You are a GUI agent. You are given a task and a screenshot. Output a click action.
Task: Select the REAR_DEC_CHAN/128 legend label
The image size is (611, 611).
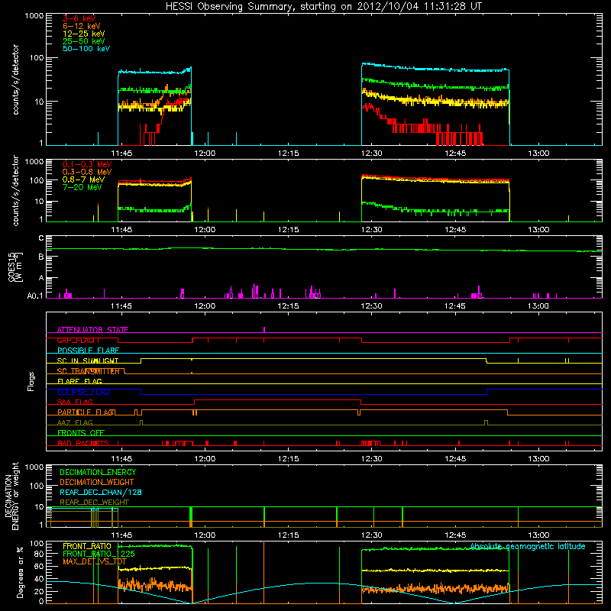pyautogui.click(x=101, y=492)
